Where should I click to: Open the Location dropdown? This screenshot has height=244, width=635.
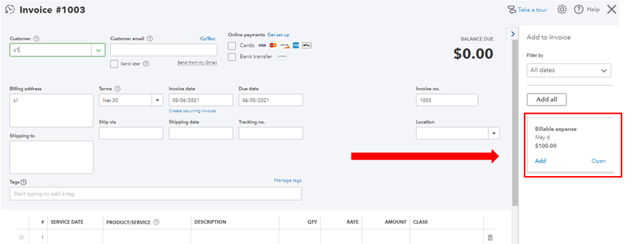(494, 133)
